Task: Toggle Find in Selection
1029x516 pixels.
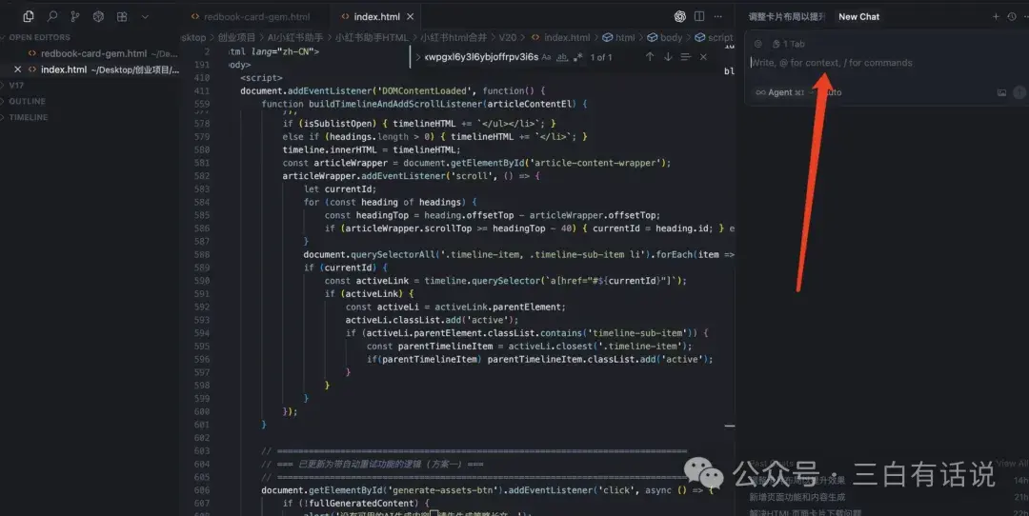Action: coord(686,57)
